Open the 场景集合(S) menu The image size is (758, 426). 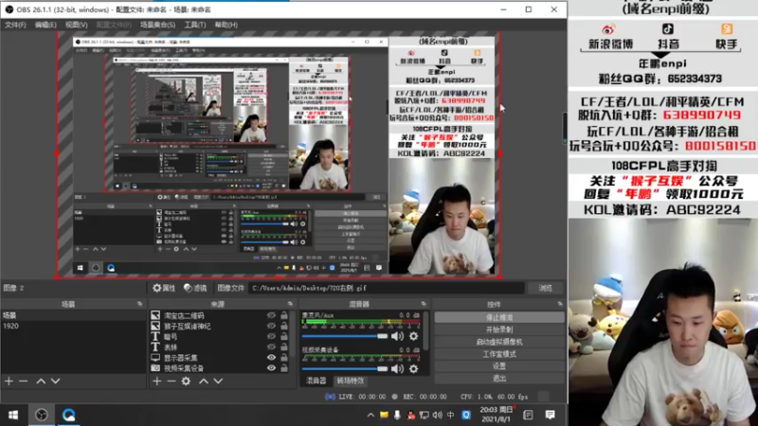tap(157, 25)
